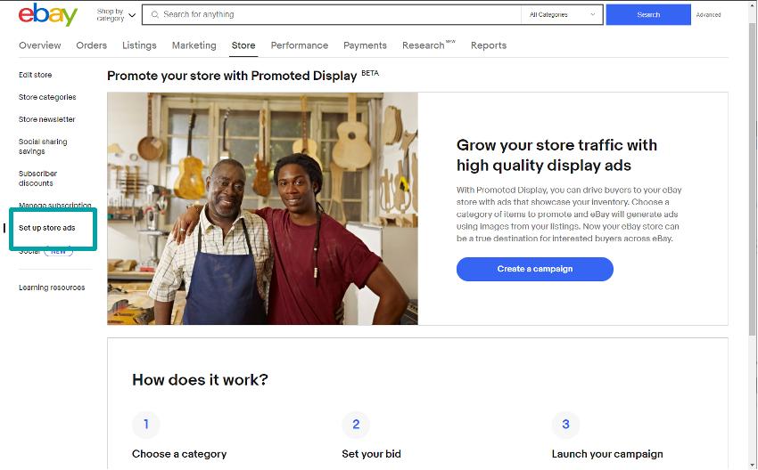Viewport: 758px width, 470px height.
Task: Expand Shop by category chevron
Action: click(132, 15)
